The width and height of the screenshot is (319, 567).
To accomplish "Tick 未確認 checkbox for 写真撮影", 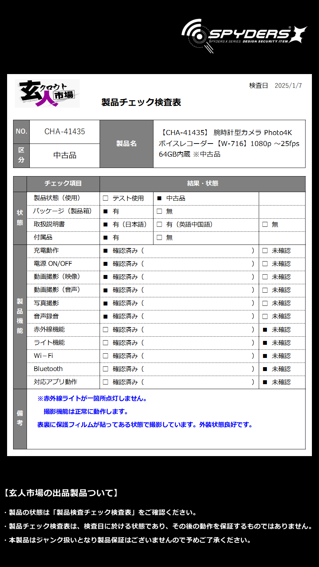I will (265, 303).
